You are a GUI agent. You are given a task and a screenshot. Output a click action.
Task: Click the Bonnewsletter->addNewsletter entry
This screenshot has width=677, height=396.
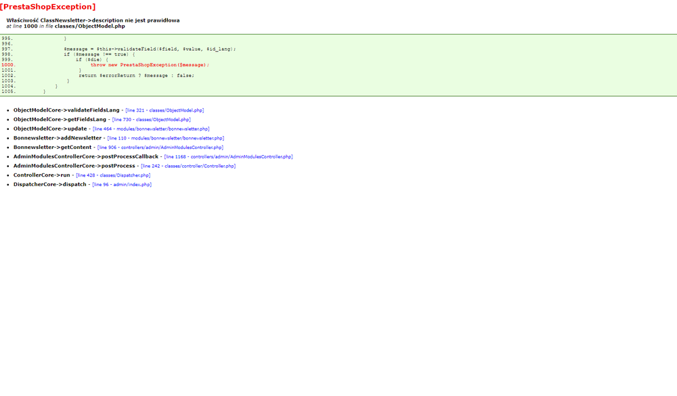click(x=58, y=138)
